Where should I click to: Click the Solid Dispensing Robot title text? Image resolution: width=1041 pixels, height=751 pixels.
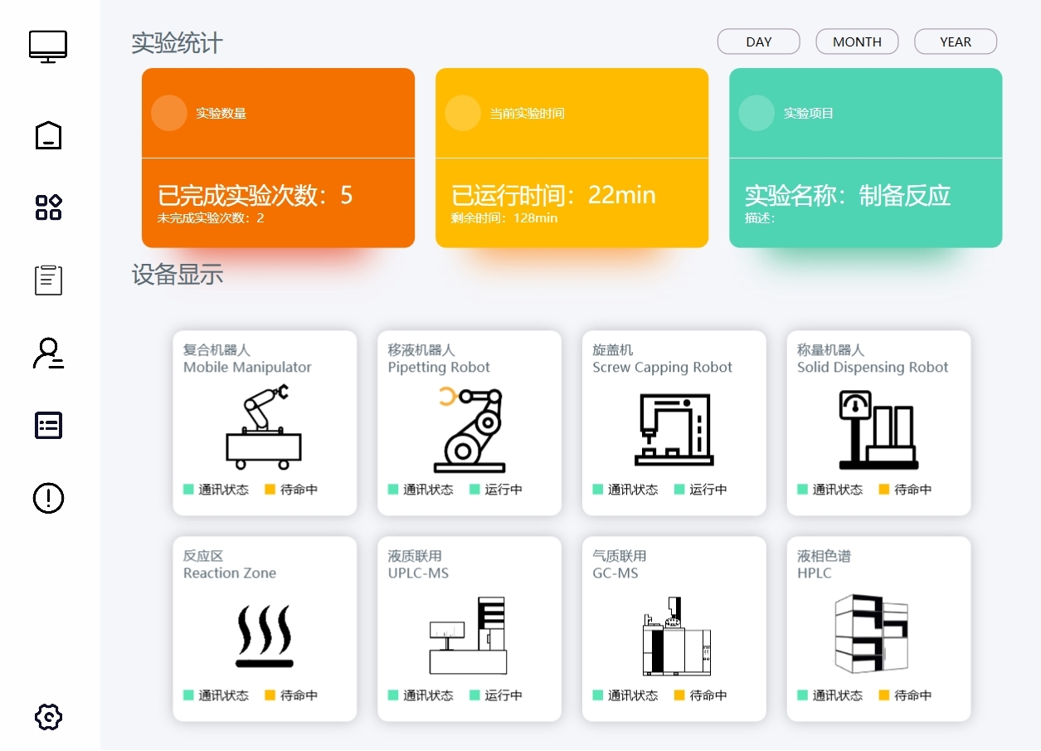[873, 367]
